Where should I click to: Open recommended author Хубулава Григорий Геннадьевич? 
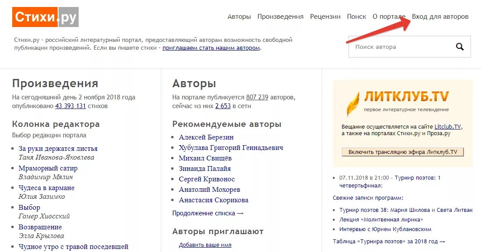(231, 148)
